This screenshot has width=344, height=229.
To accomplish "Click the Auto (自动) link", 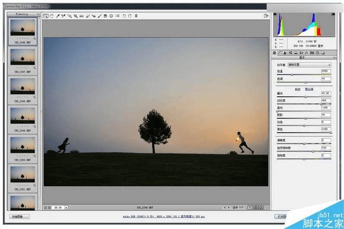I will tap(297, 89).
